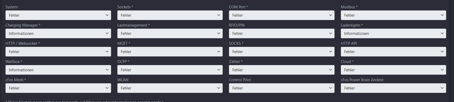Open the Modbus log level dropdown

click(393, 15)
